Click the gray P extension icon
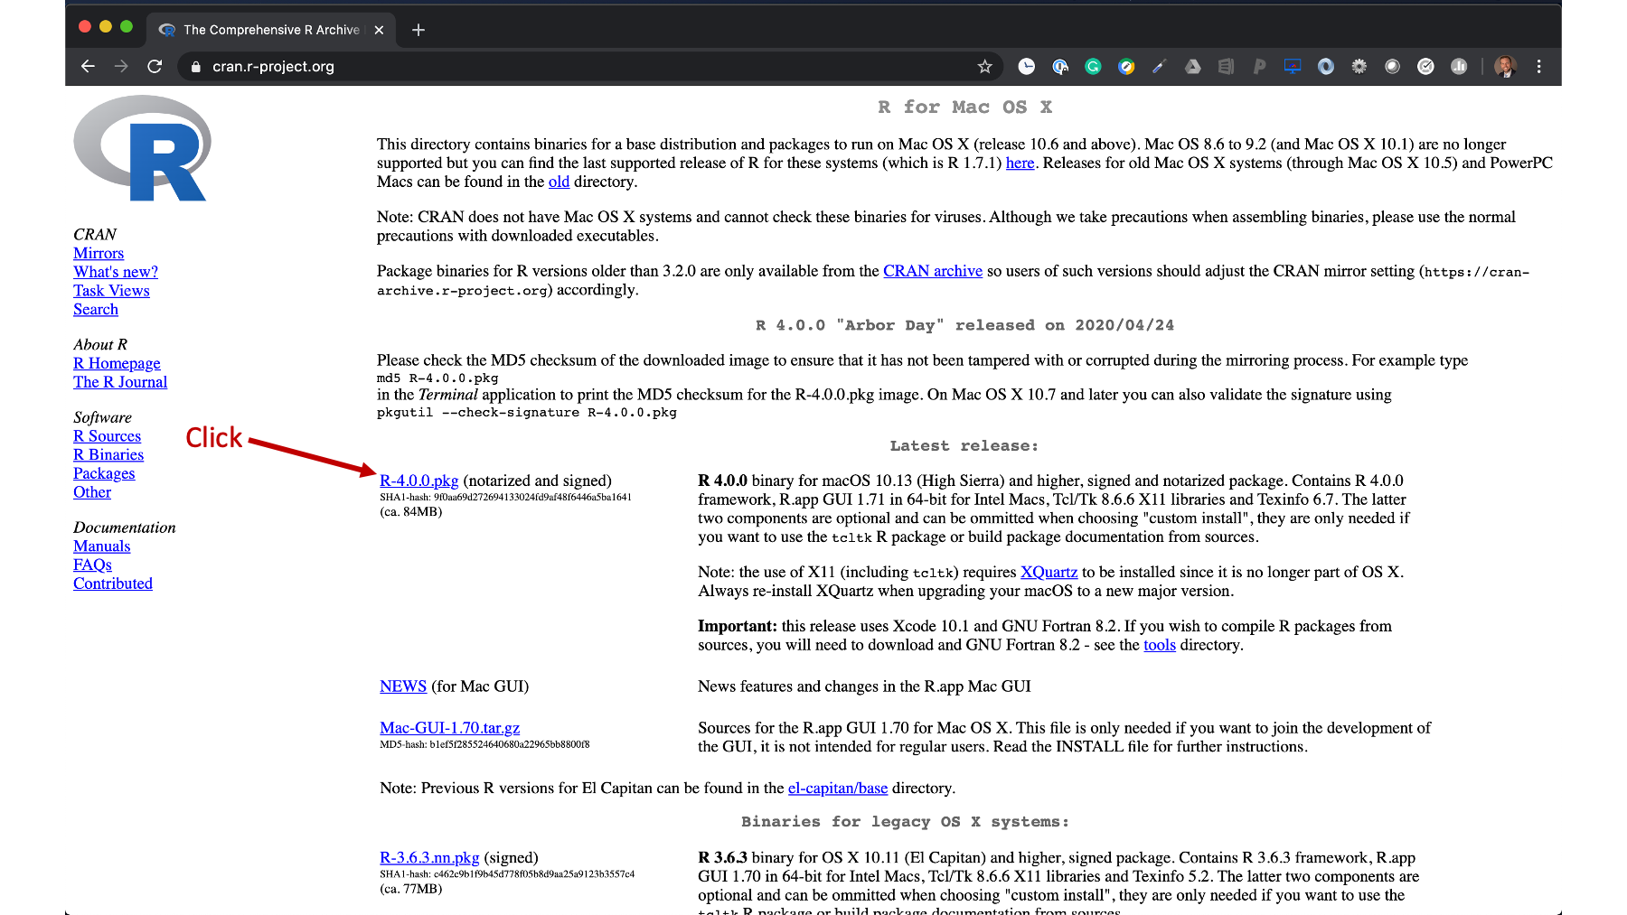This screenshot has height=915, width=1627. pyautogui.click(x=1259, y=66)
